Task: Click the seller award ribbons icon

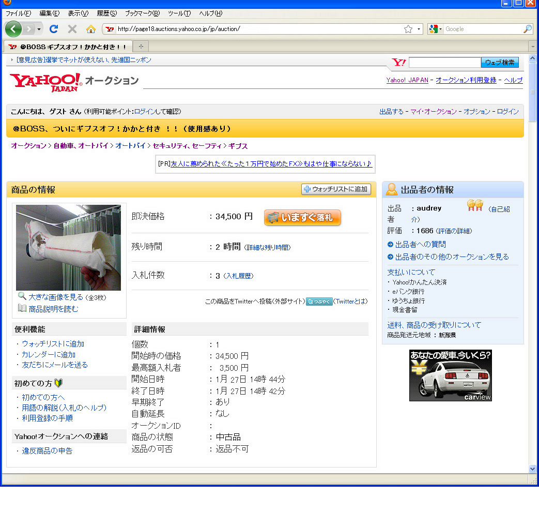Action: [475, 205]
